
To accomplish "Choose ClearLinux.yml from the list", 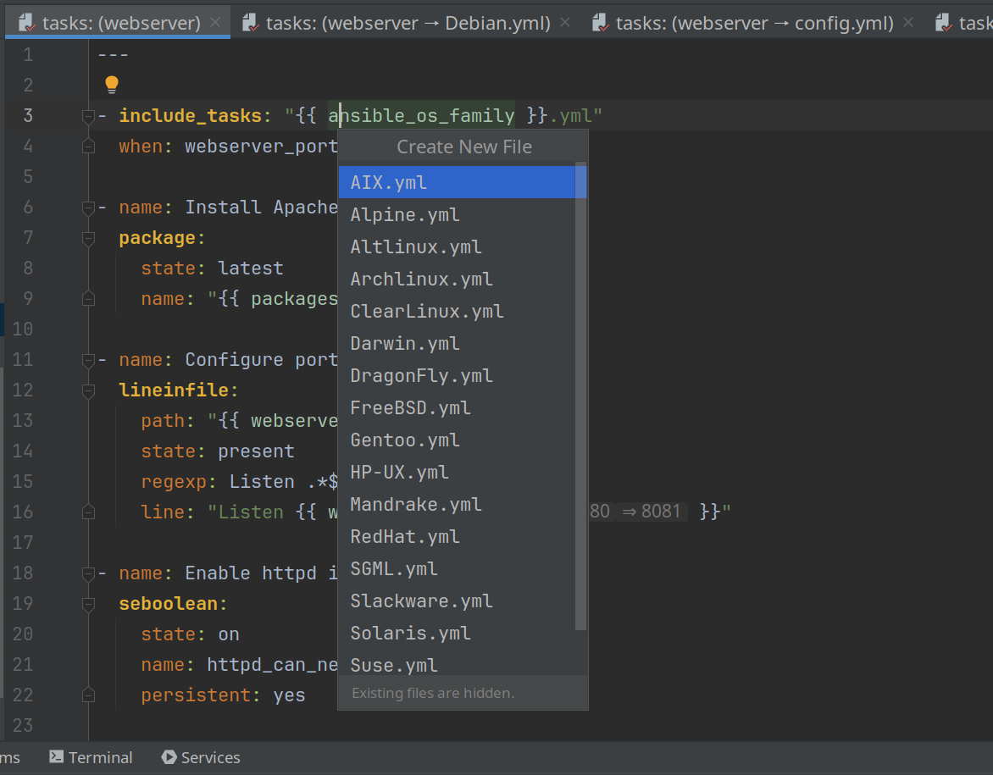I will (458, 312).
